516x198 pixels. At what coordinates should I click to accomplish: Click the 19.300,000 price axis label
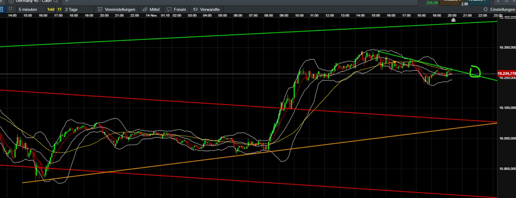[507, 47]
